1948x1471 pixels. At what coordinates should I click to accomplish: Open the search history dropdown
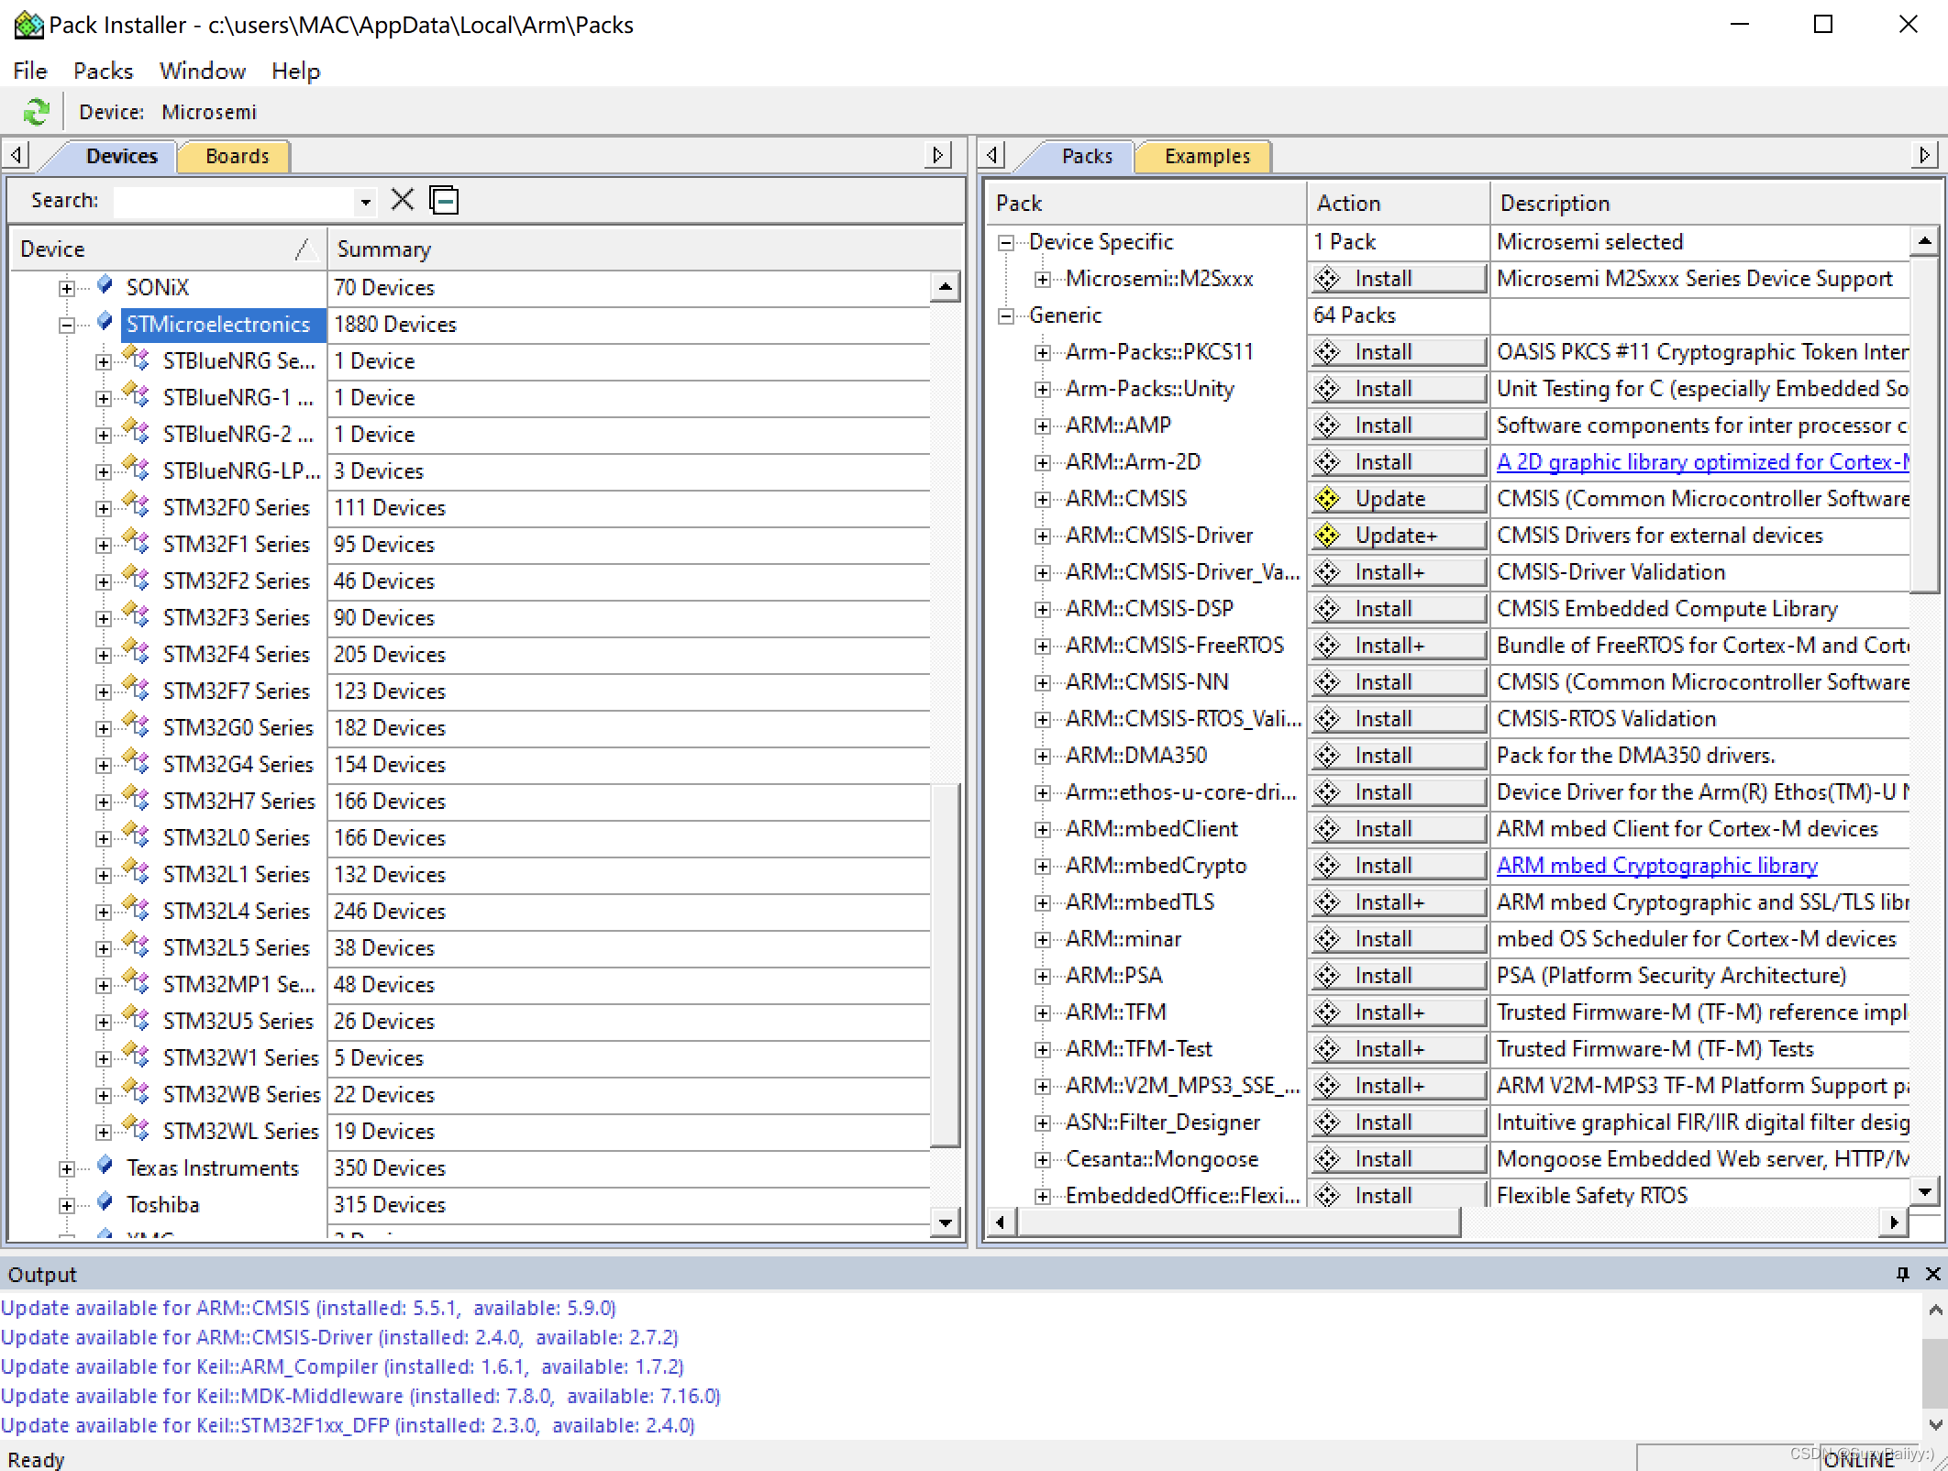point(365,201)
